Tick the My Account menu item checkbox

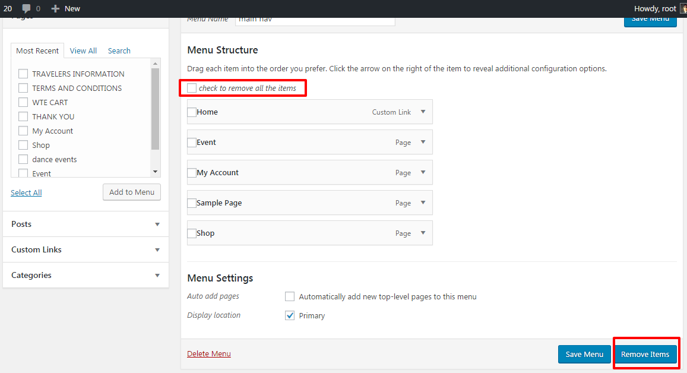191,173
